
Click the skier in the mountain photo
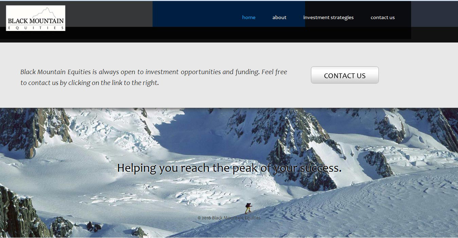tap(248, 208)
